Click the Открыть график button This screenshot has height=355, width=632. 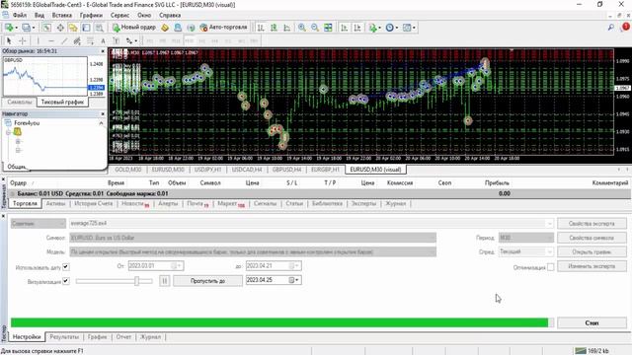pyautogui.click(x=592, y=252)
